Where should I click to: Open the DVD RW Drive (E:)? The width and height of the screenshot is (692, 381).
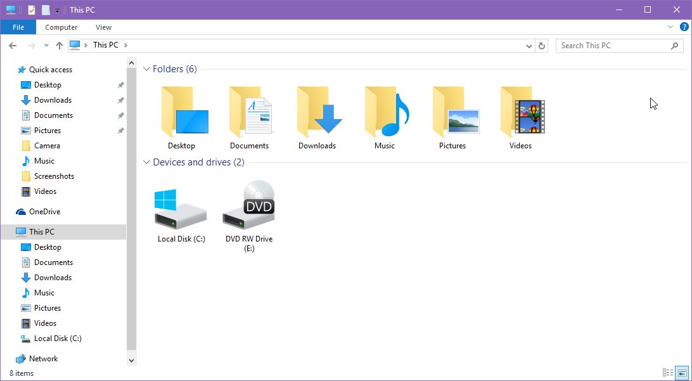(x=248, y=209)
